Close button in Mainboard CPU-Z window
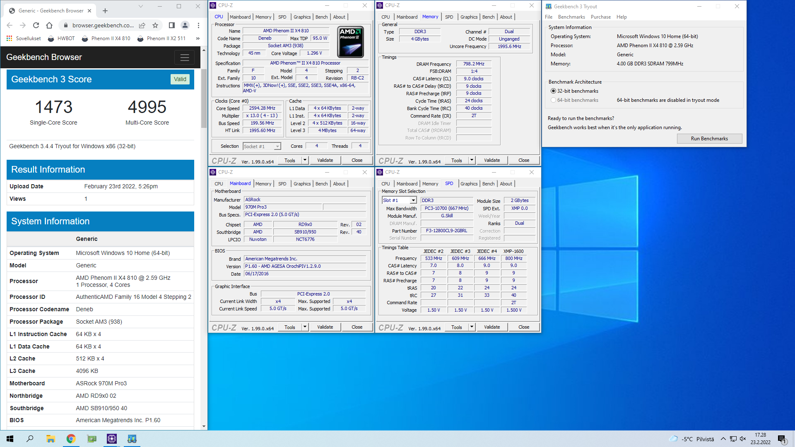795x447 pixels. 357,327
